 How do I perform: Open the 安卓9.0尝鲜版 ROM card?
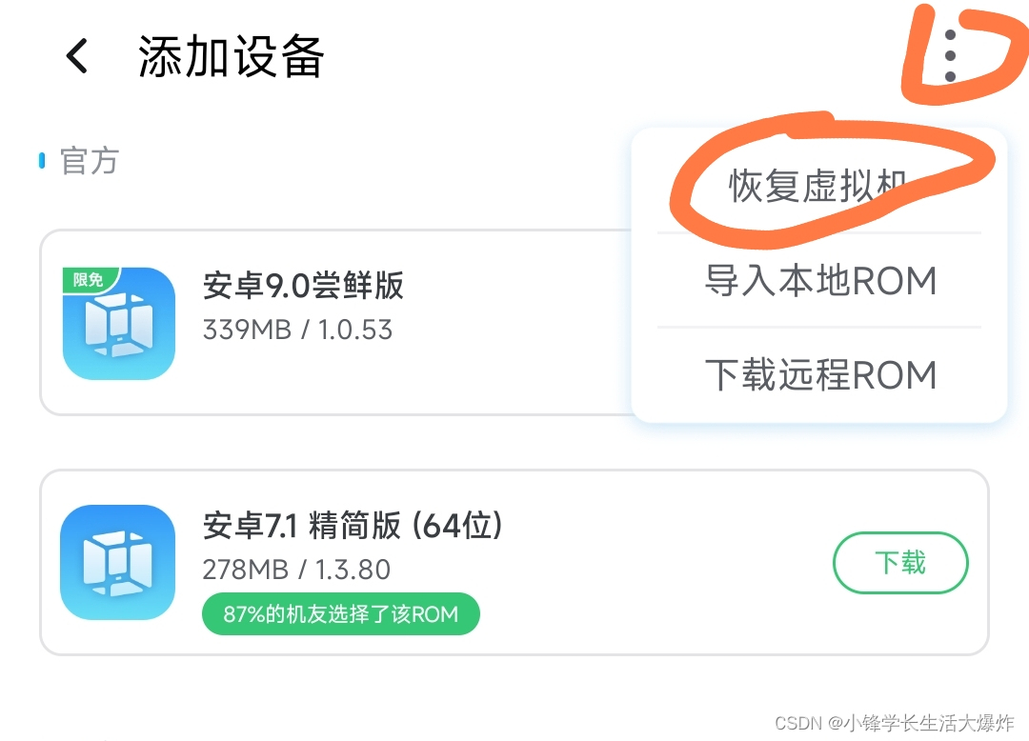(x=381, y=324)
